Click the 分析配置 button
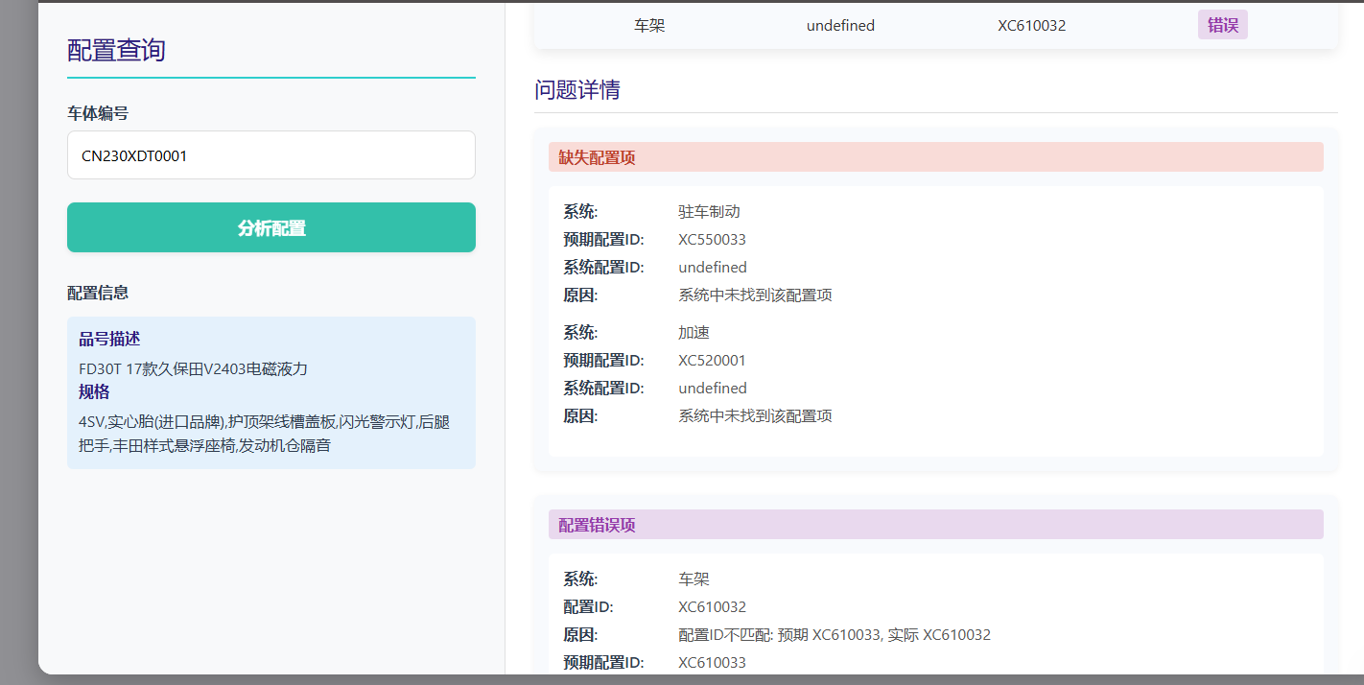Screen dimensions: 1364x685 pos(271,227)
